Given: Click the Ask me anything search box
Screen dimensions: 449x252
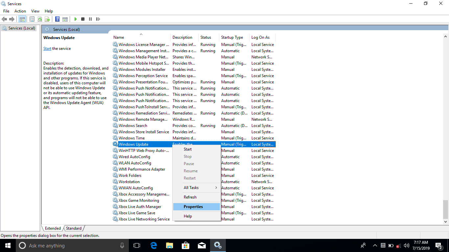Looking at the screenshot, I should coord(72,245).
